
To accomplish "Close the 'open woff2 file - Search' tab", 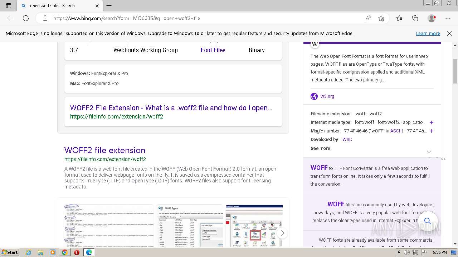I will pos(97,6).
